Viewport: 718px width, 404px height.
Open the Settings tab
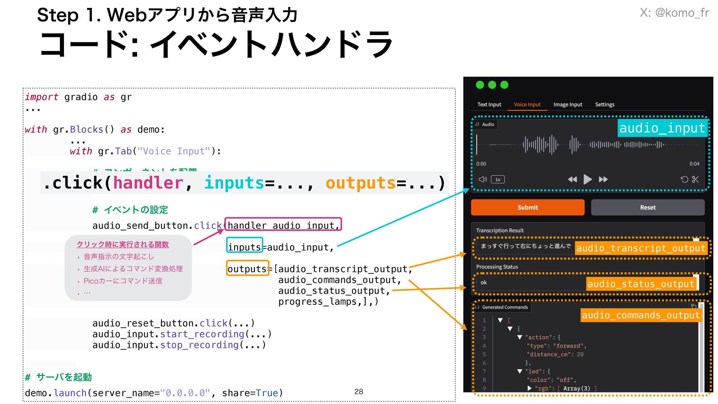(x=605, y=105)
